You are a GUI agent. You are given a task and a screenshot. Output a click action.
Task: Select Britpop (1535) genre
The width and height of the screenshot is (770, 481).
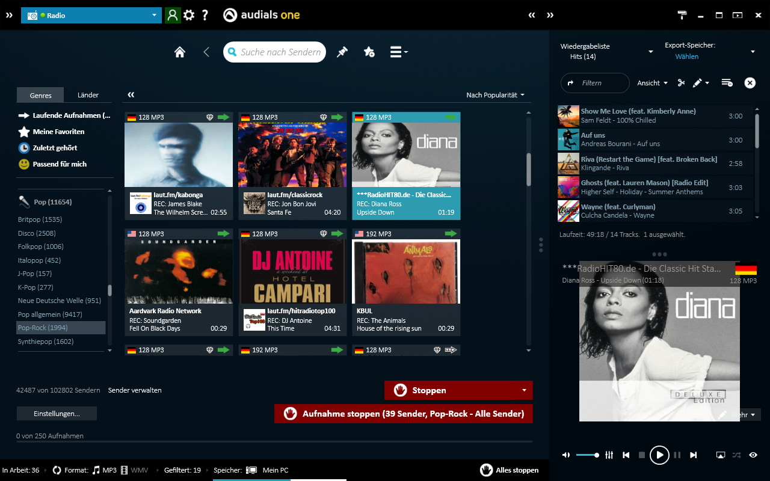40,219
